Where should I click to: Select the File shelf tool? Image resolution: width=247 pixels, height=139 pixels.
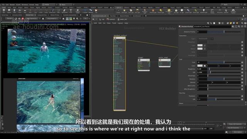coord(96,11)
